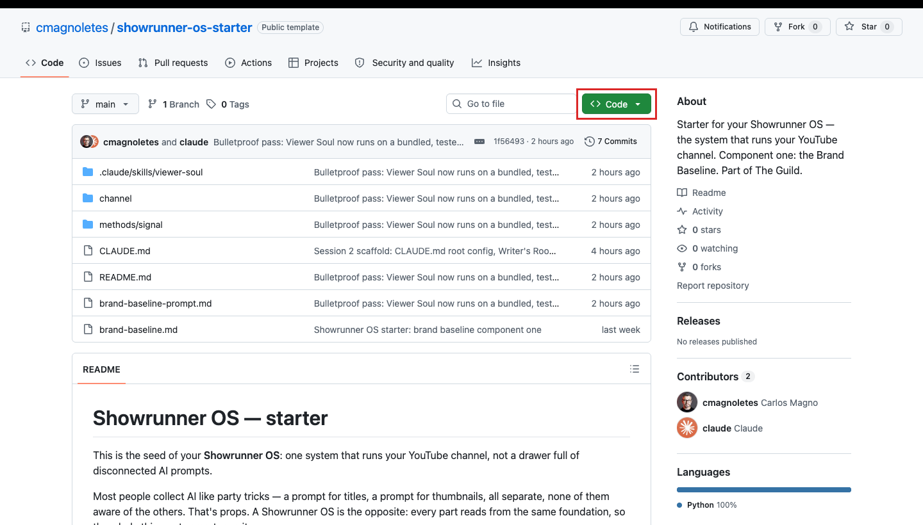This screenshot has height=525, width=923.
Task: Open the Session 2 scaffold commit message
Action: coord(435,251)
